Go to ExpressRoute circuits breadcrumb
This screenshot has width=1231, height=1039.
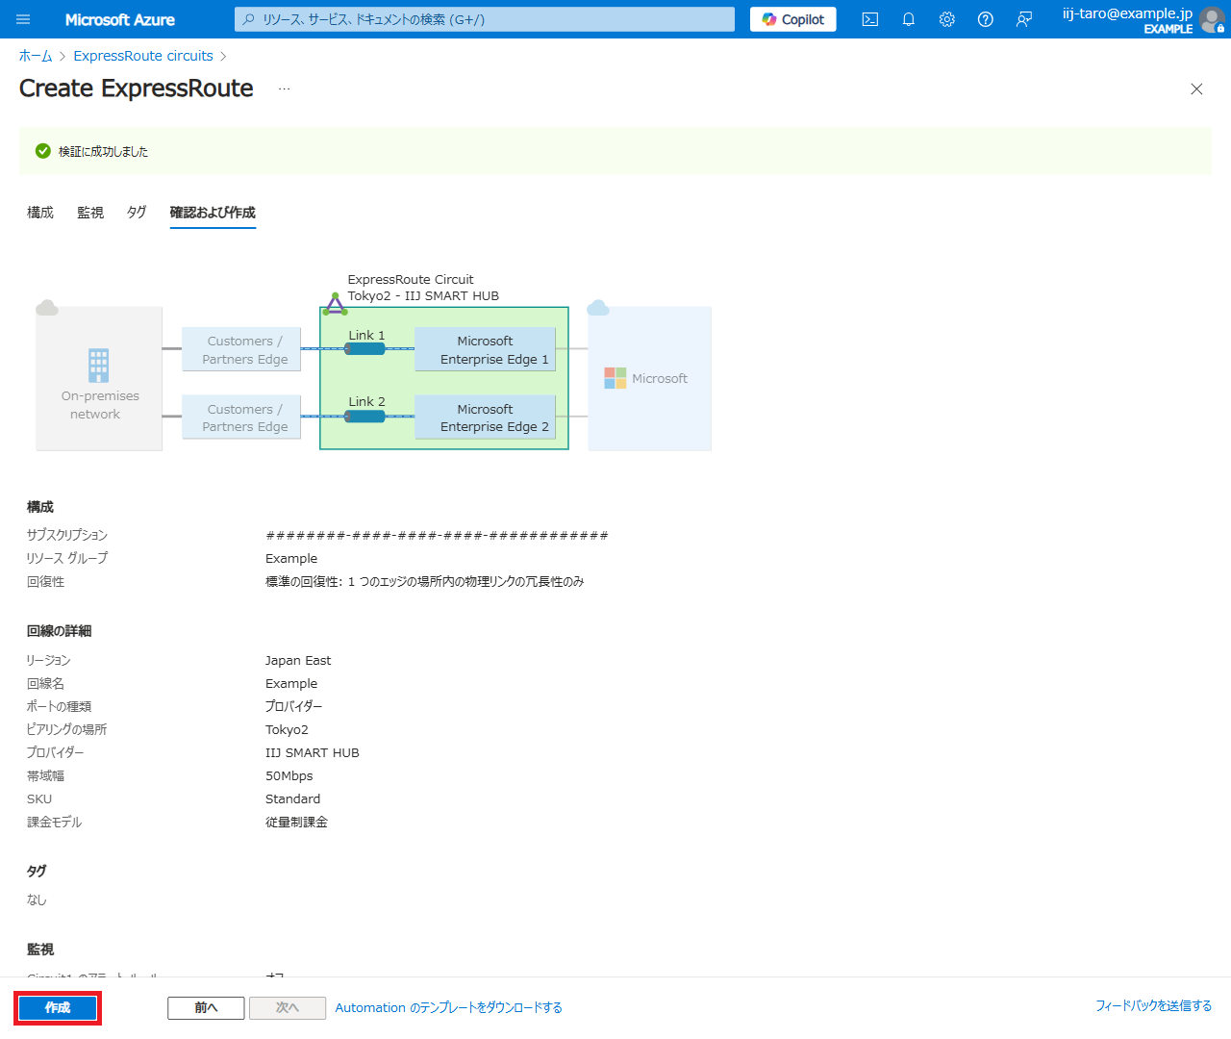click(143, 56)
